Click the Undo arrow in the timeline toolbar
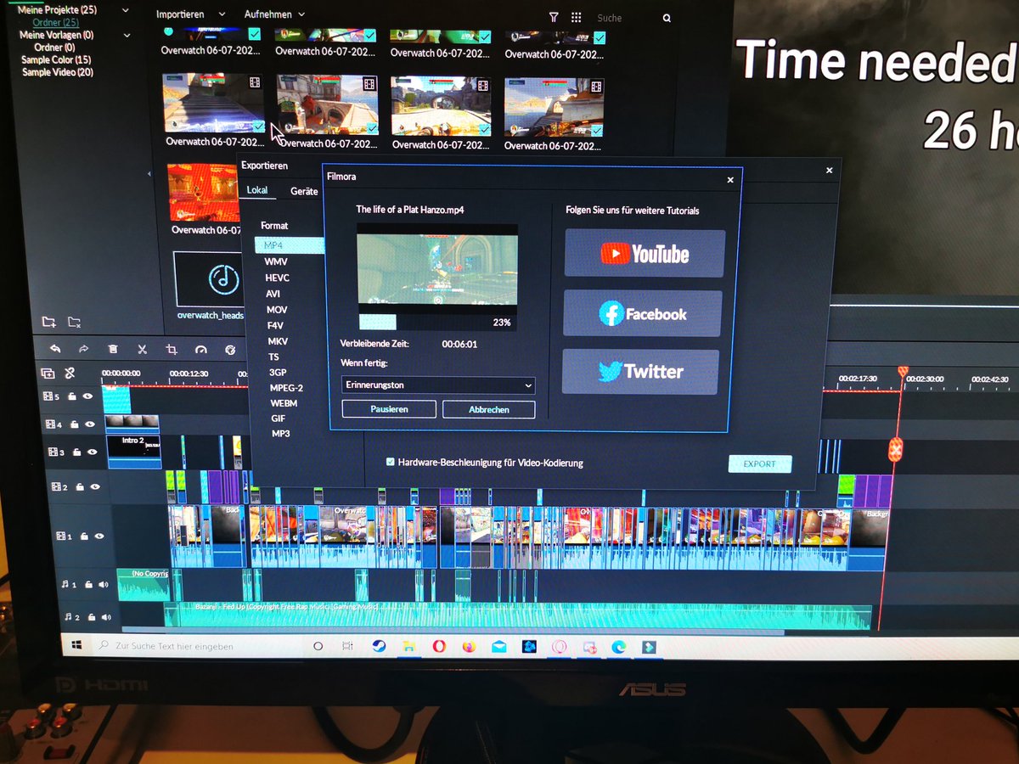The height and width of the screenshot is (764, 1019). [x=55, y=349]
